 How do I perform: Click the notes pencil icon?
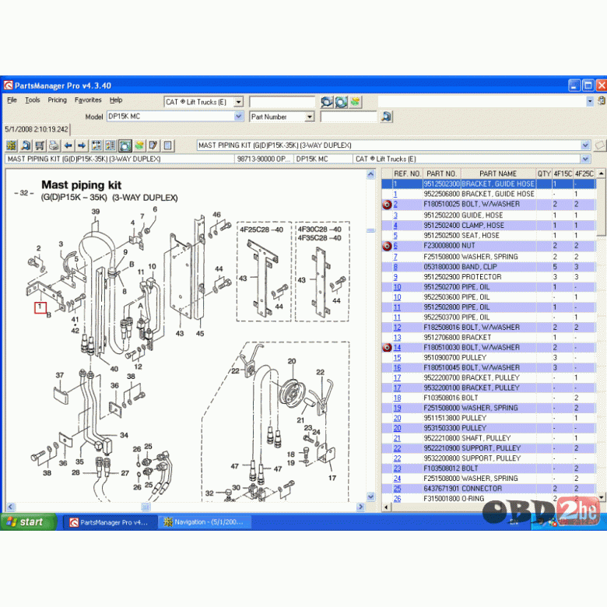(153, 146)
